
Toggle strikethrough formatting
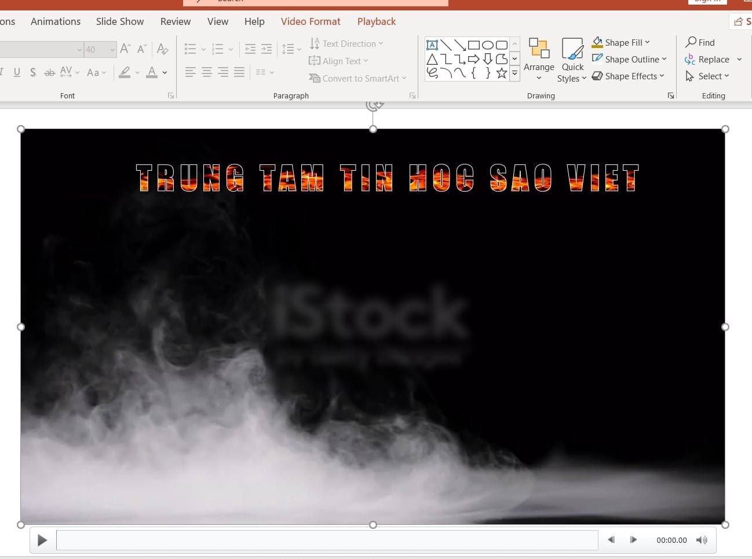(x=50, y=72)
